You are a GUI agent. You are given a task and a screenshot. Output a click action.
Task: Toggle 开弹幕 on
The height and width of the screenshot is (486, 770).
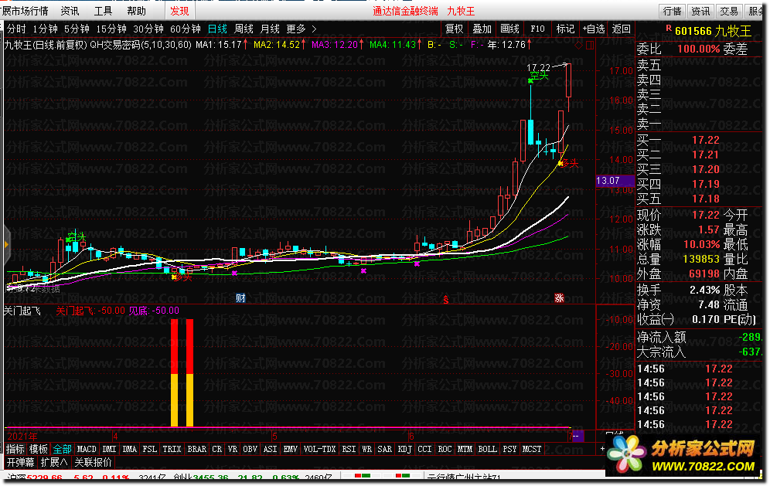pos(21,462)
